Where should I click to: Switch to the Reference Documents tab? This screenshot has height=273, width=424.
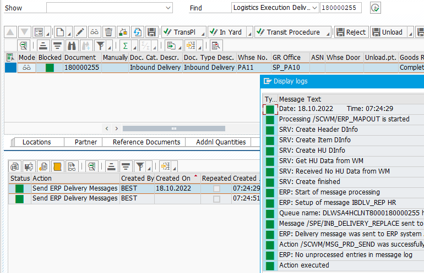[146, 142]
